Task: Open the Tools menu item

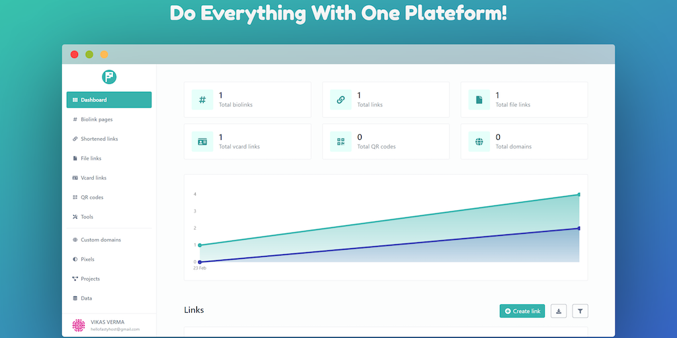Action: pyautogui.click(x=87, y=217)
